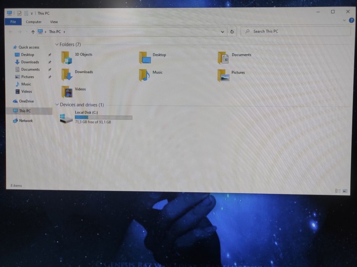Select Music under Quick access
Screen dimensions: 357x267
pyautogui.click(x=26, y=84)
